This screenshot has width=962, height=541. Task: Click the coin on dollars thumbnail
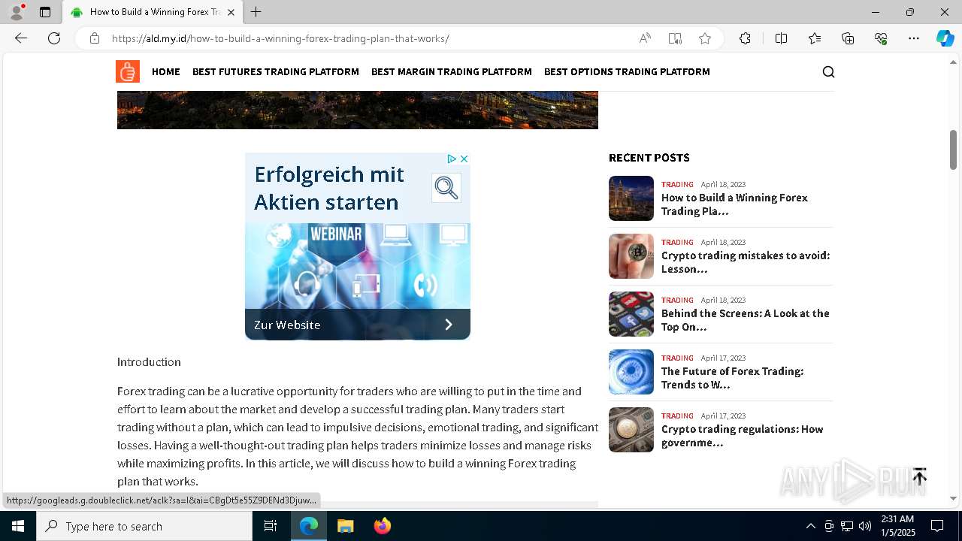[x=631, y=430]
